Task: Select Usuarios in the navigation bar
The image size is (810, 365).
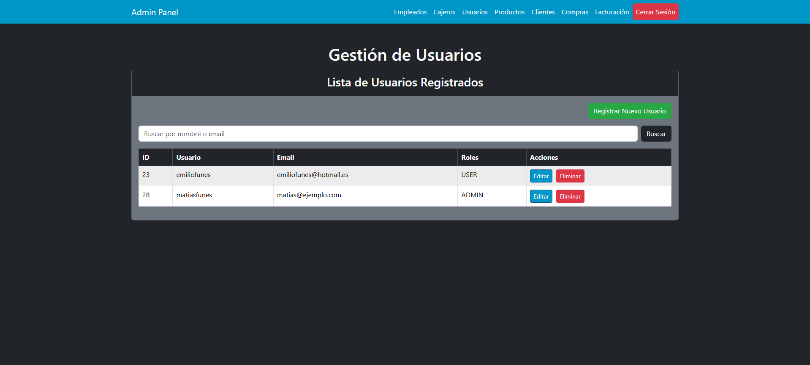Action: 475,12
